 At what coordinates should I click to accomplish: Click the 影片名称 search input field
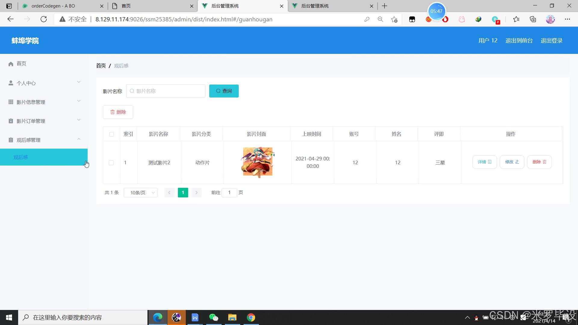[x=166, y=91]
